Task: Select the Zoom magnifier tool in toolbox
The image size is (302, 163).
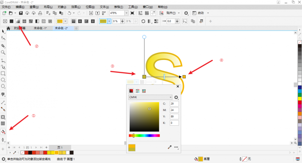Action: pos(3,52)
